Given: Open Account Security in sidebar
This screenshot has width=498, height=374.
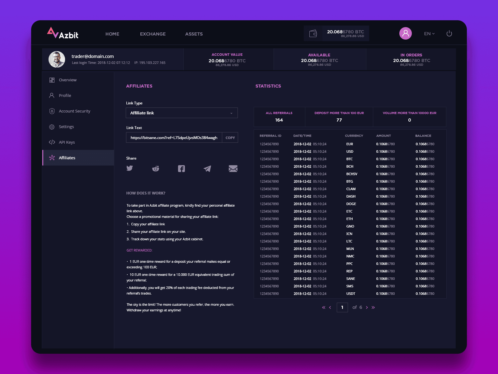Looking at the screenshot, I should [x=74, y=111].
